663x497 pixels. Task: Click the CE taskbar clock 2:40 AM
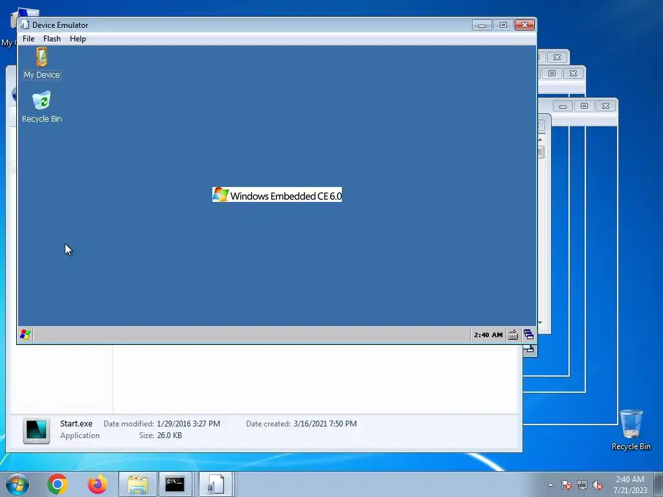coord(488,335)
